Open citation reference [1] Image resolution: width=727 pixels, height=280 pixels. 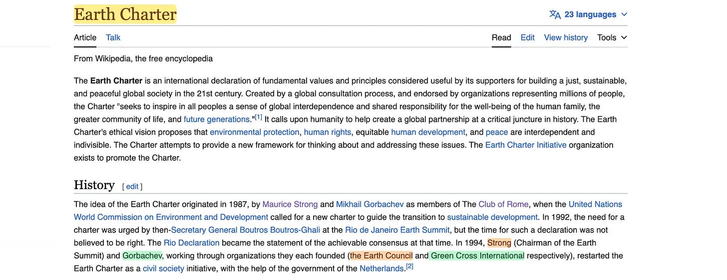tap(258, 117)
